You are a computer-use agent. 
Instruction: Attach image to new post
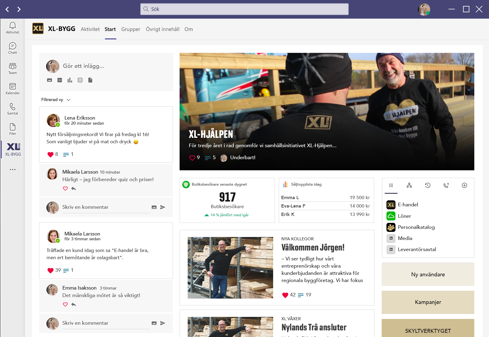point(50,80)
